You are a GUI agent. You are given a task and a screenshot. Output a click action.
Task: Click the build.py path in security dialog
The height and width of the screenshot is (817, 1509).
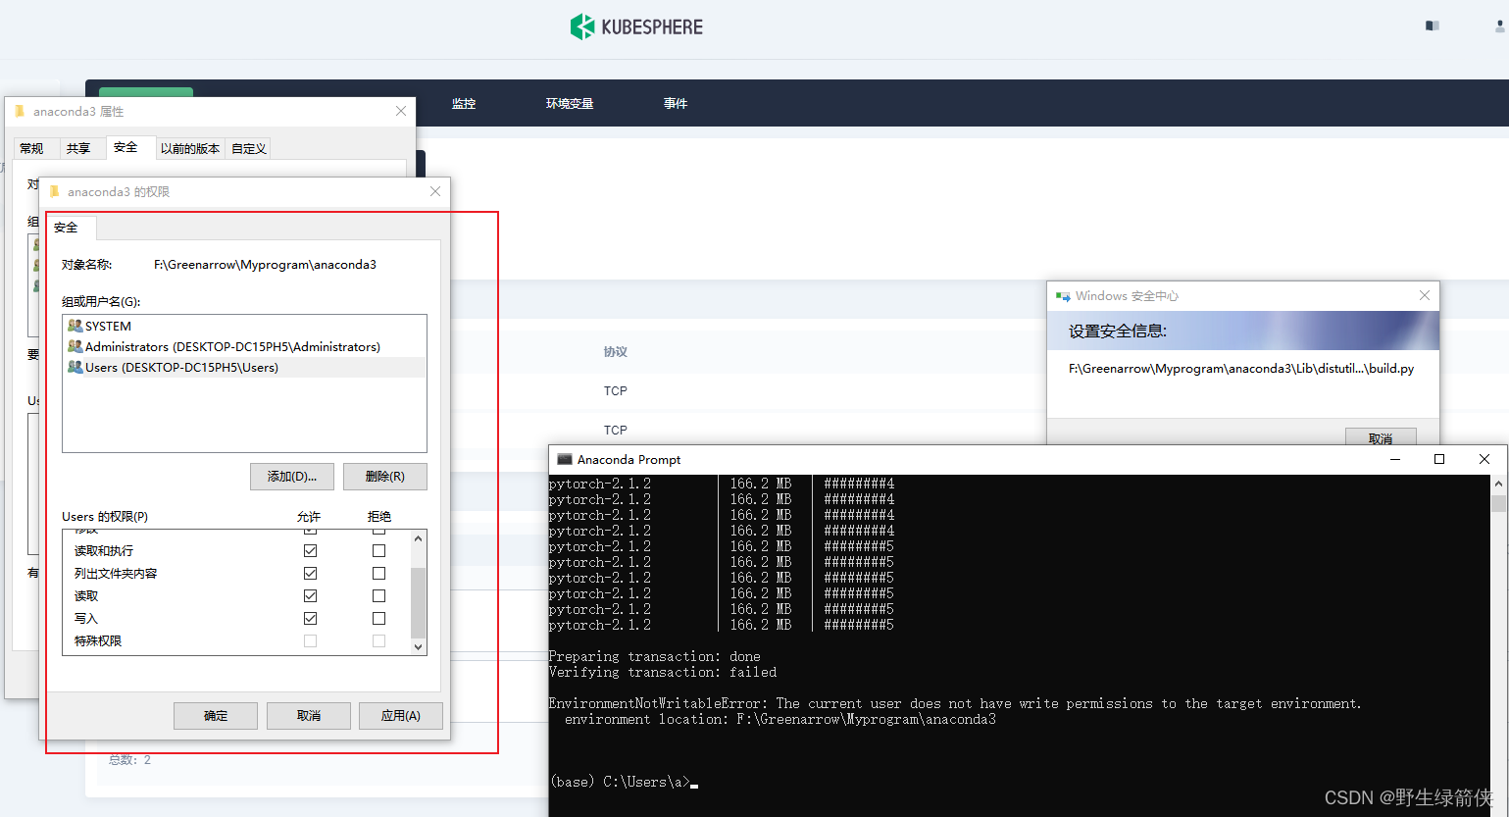point(1241,369)
